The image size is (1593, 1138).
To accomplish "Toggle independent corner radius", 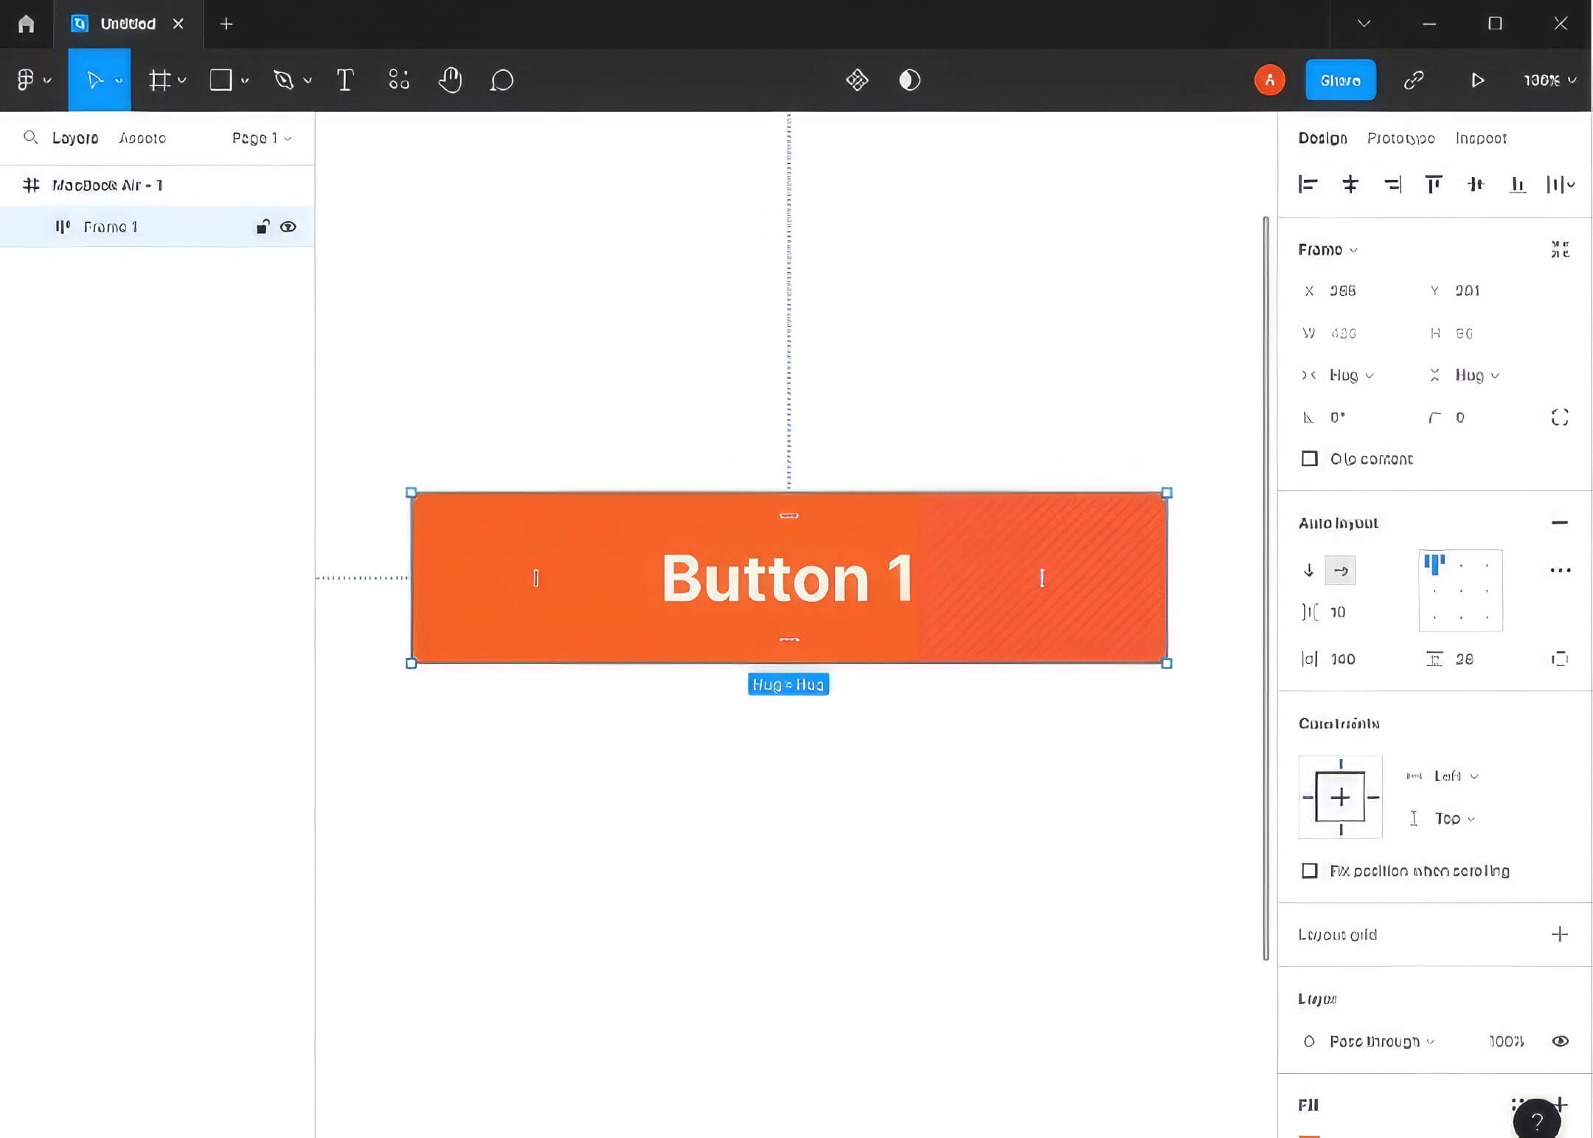I will tap(1559, 417).
